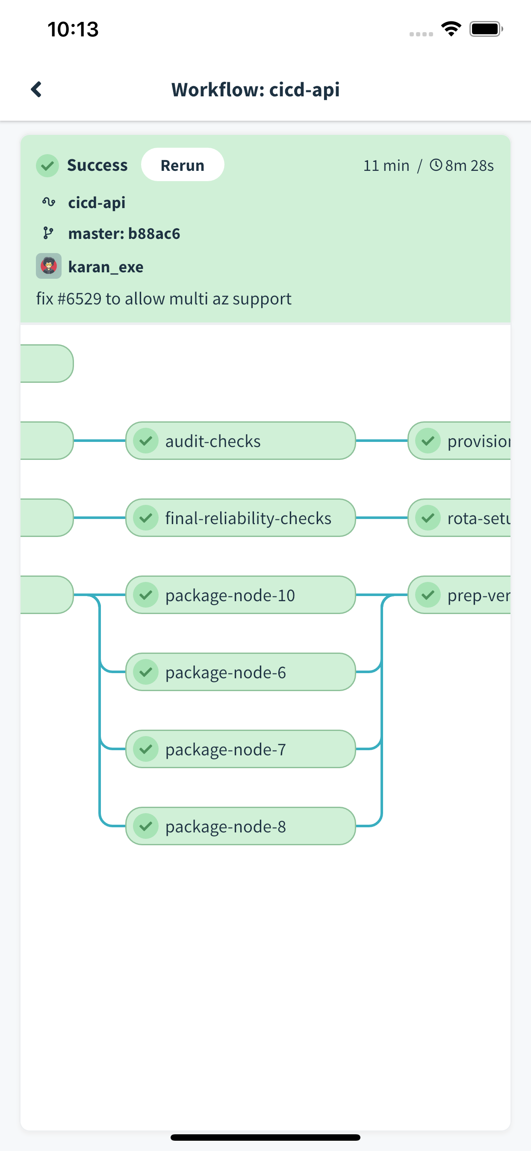531x1151 pixels.
Task: Click the commit message mentioning #6529
Action: pos(164,298)
